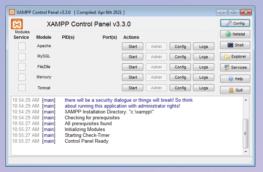Open the Services icon button

[x=235, y=67]
